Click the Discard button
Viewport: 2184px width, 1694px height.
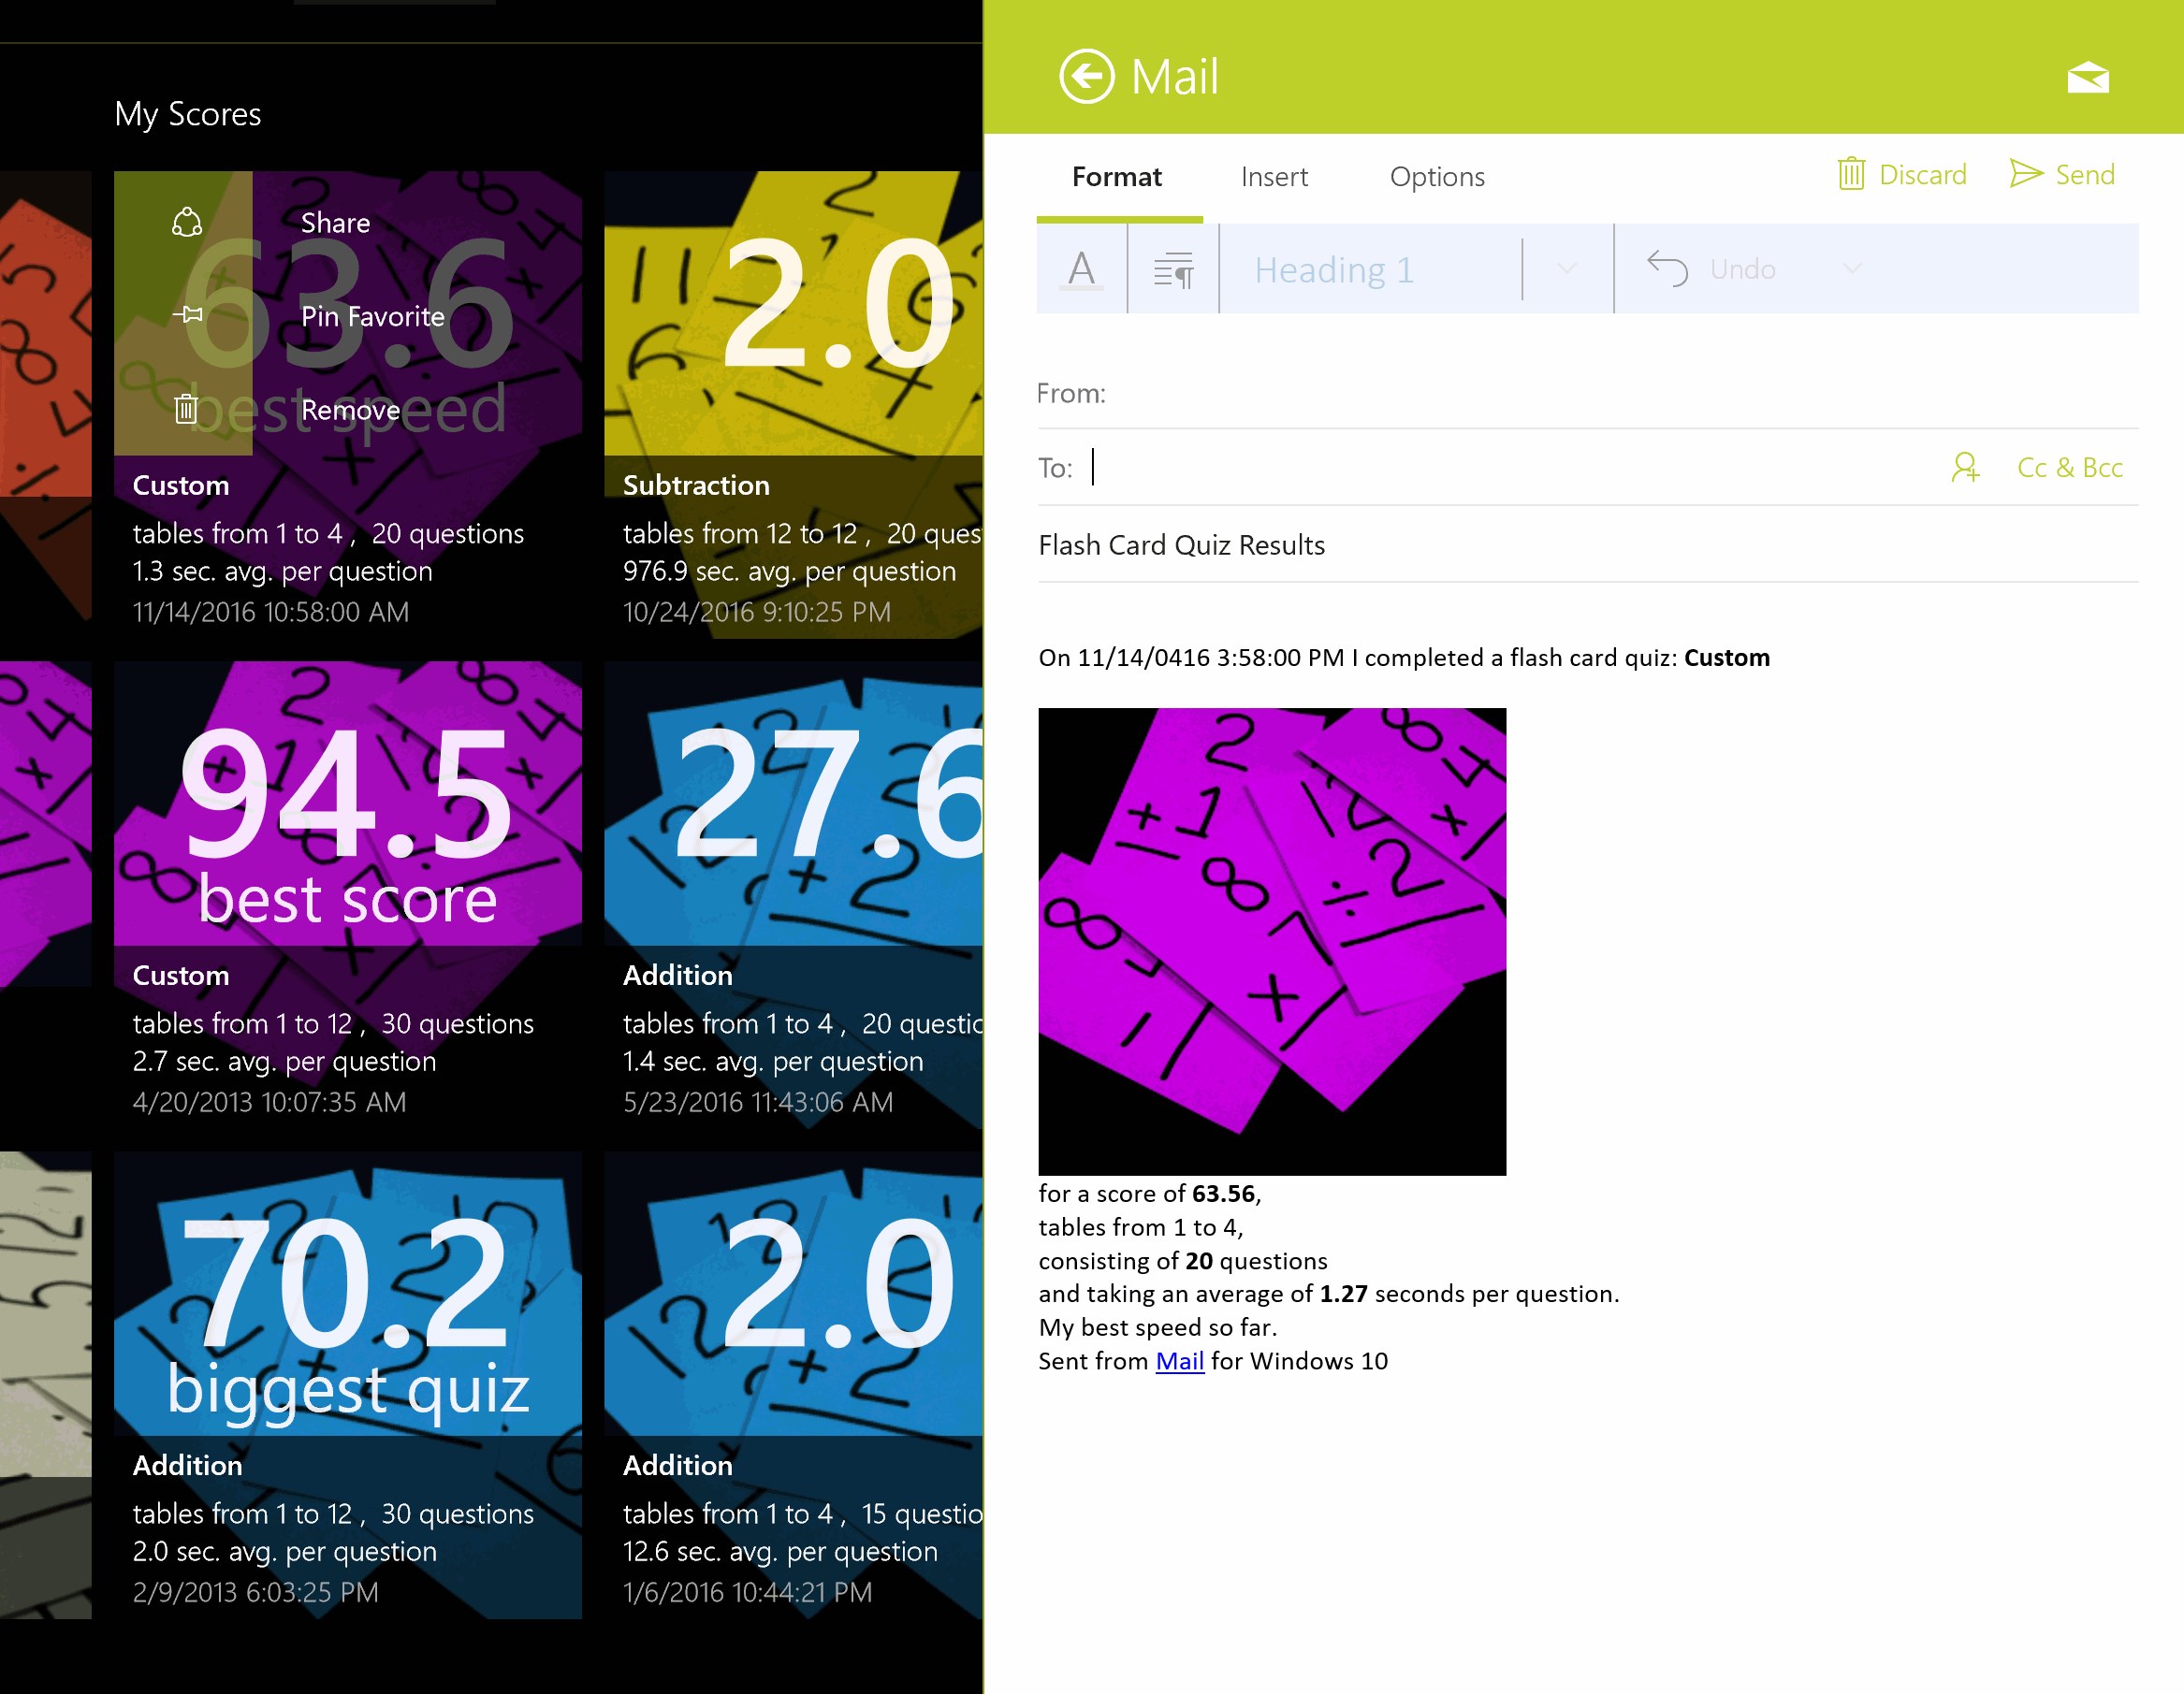tap(1901, 175)
